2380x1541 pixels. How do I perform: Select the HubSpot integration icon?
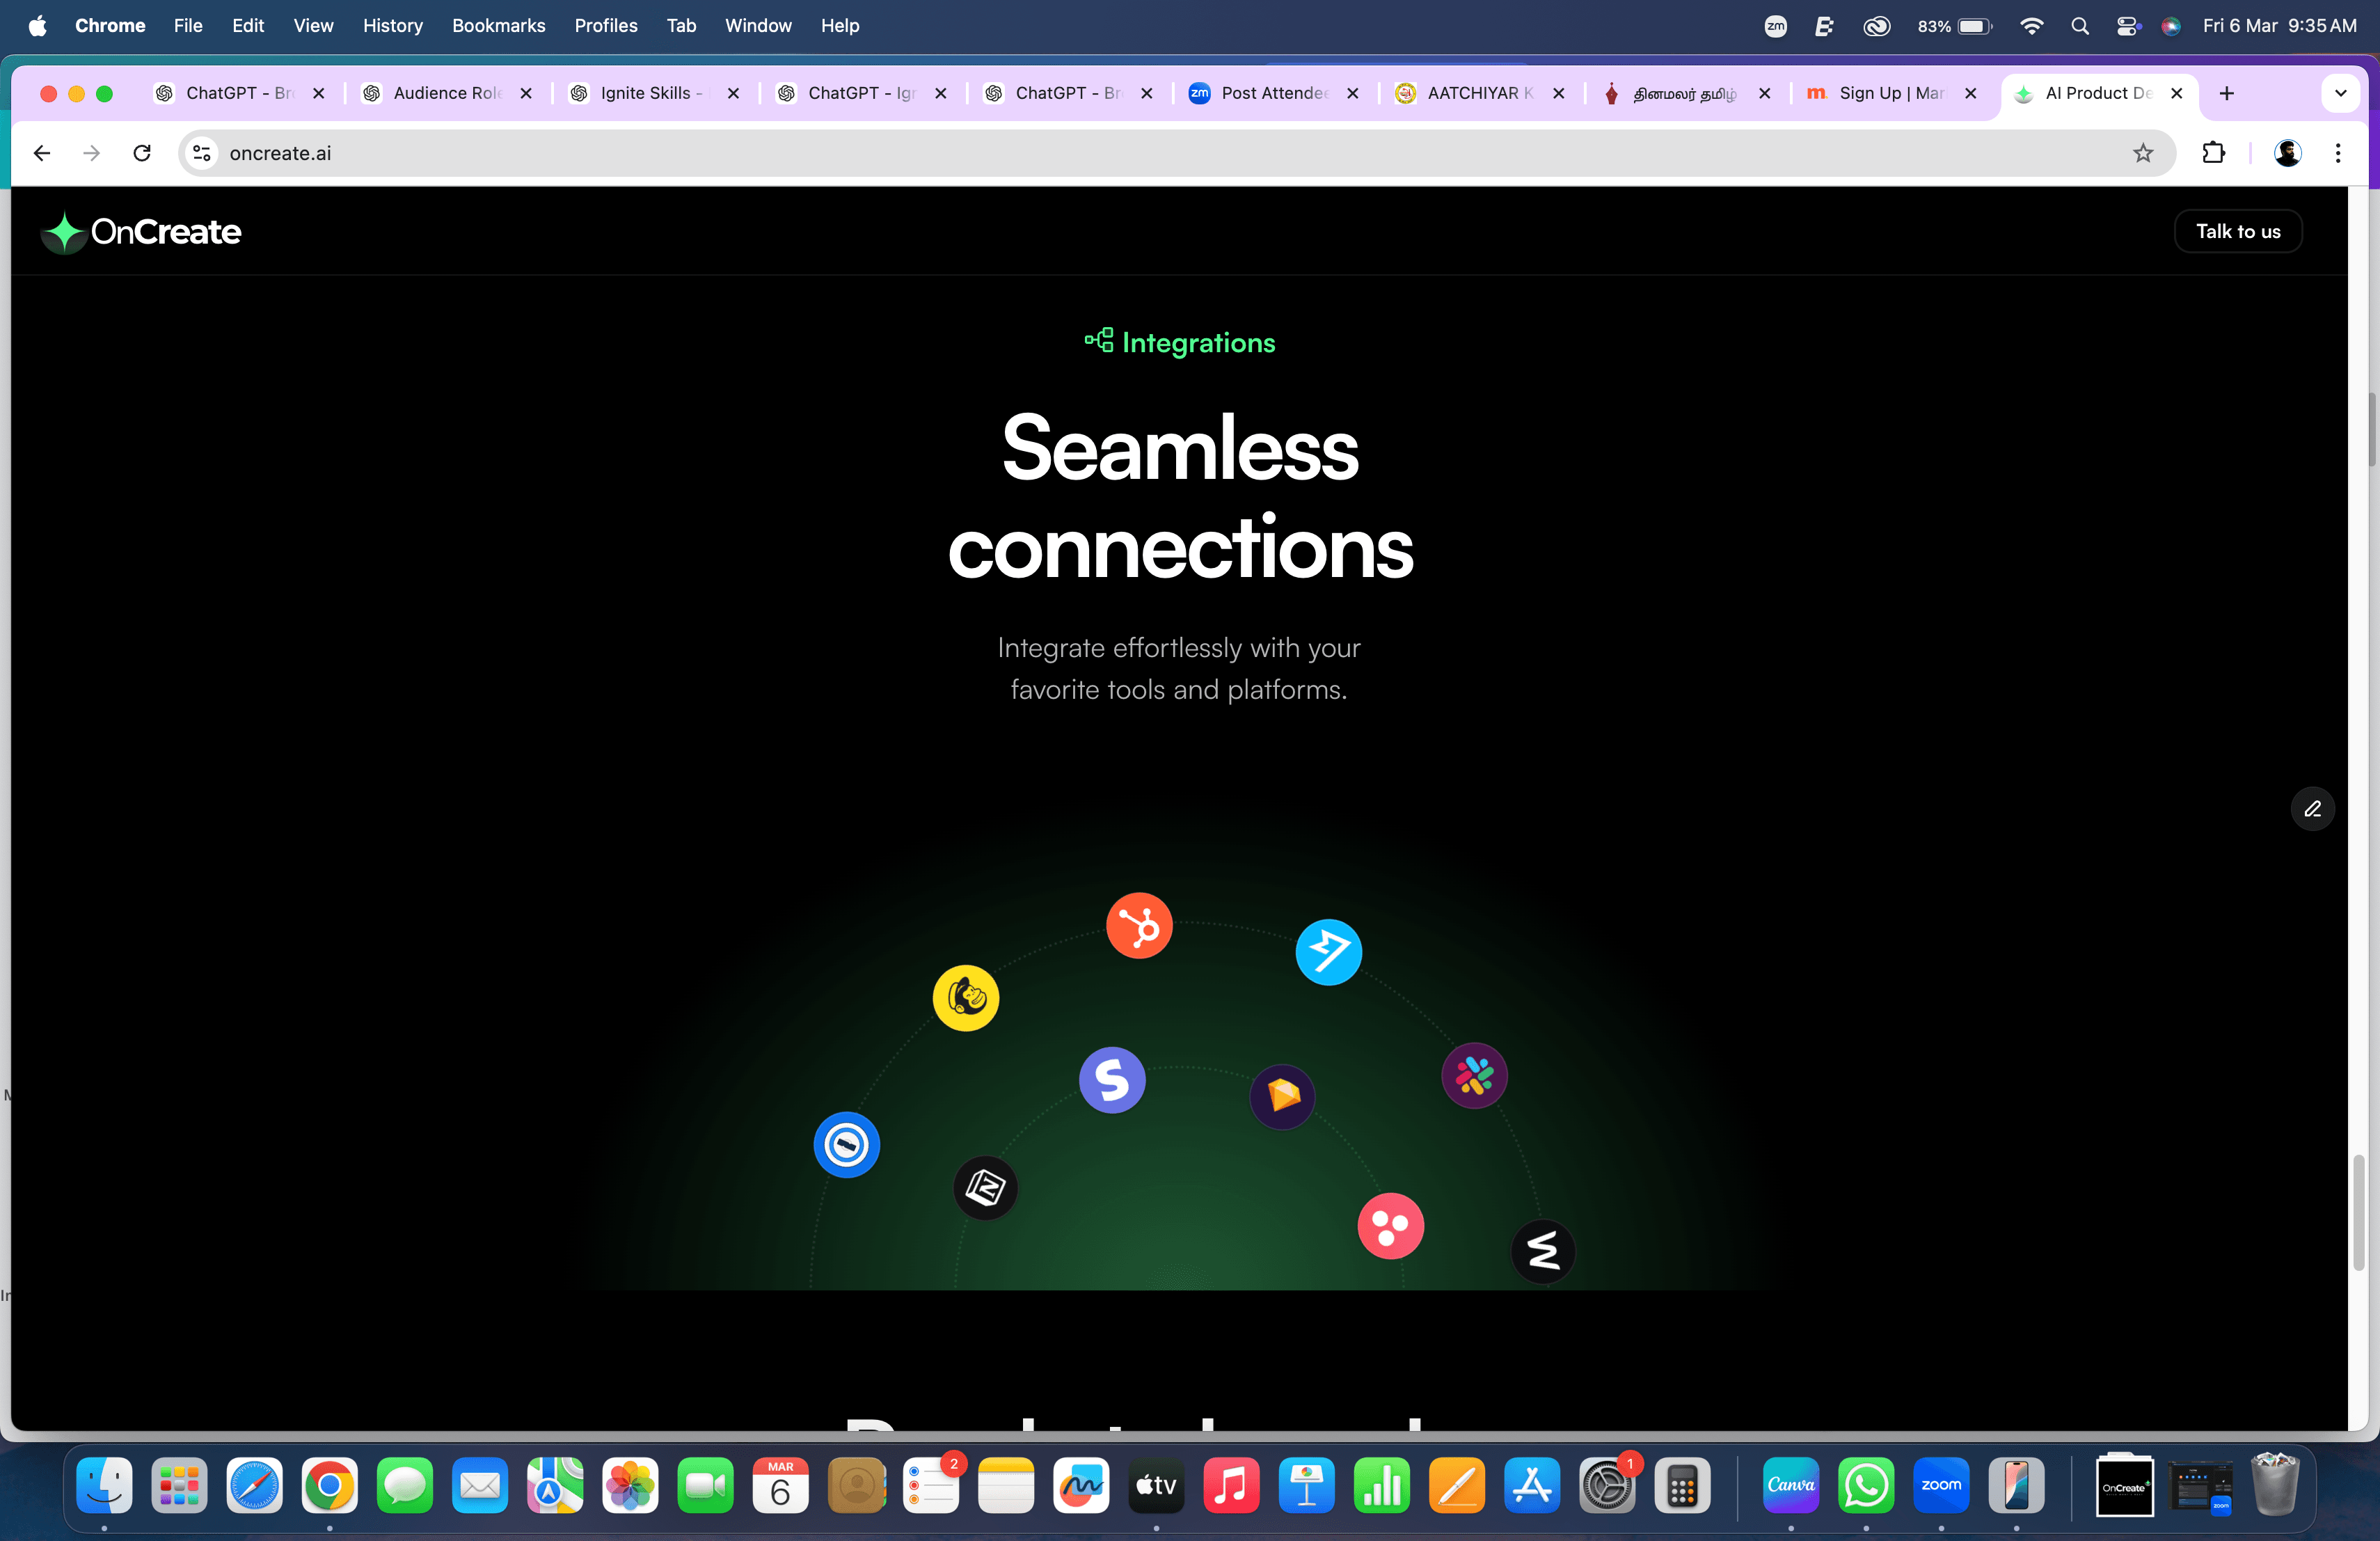(x=1138, y=925)
